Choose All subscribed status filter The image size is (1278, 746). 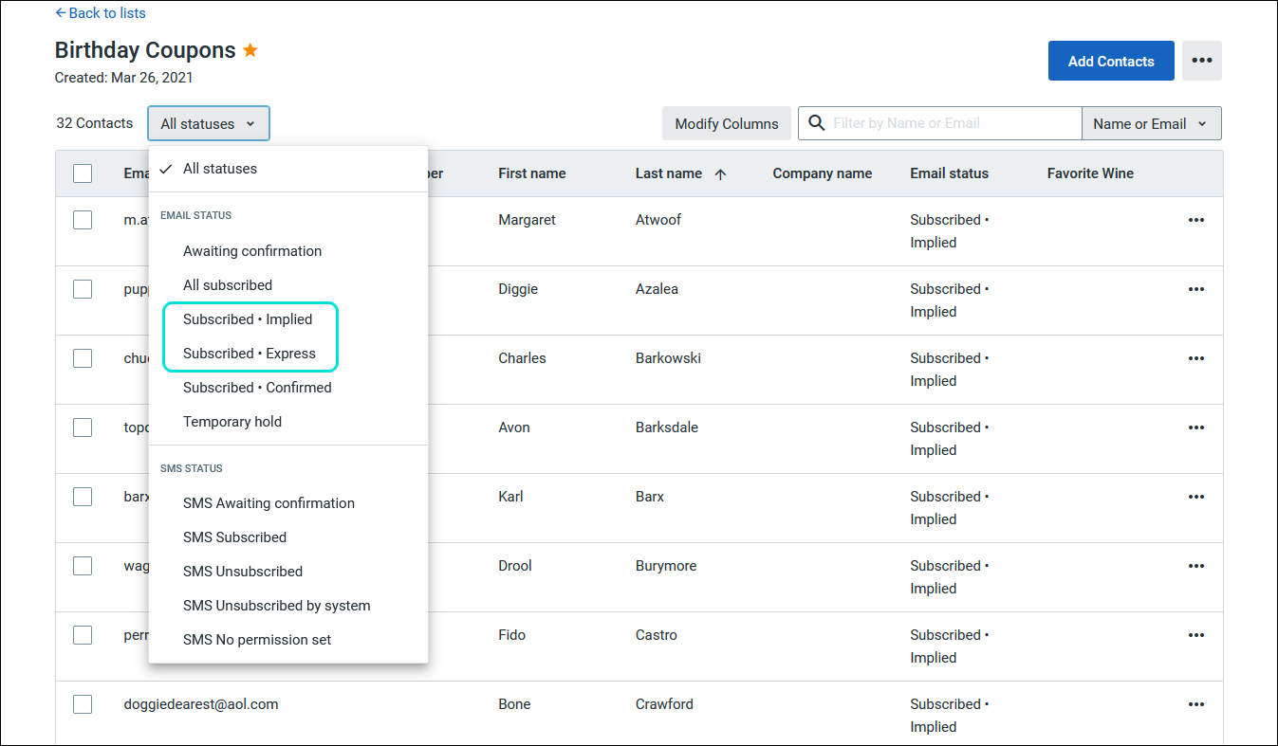288,285
